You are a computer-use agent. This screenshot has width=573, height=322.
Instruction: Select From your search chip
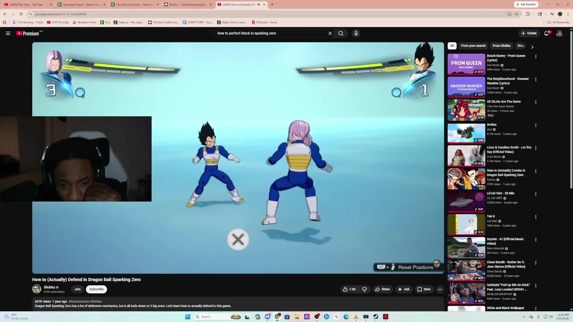click(x=473, y=46)
